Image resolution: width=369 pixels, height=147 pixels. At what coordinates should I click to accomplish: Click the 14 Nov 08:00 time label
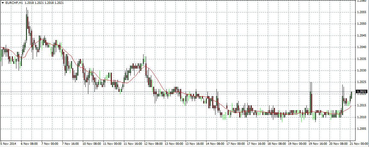pyautogui.click(x=215, y=143)
